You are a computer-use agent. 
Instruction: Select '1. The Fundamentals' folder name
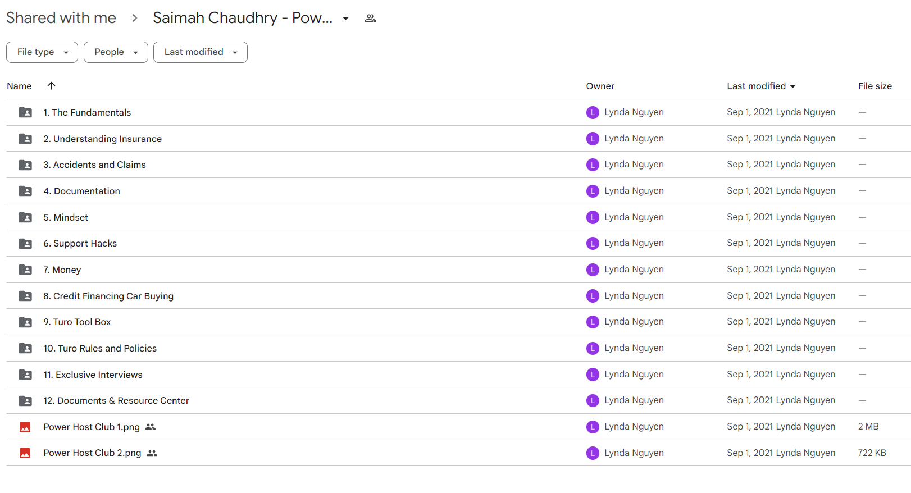[87, 113]
